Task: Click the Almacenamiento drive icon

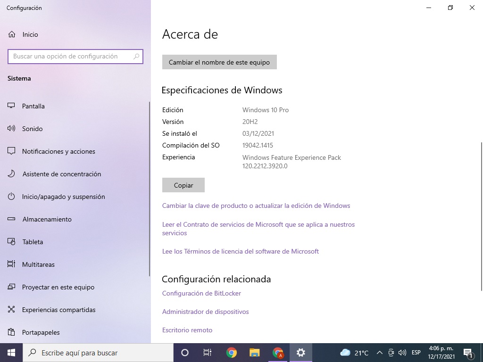Action: coord(11,219)
